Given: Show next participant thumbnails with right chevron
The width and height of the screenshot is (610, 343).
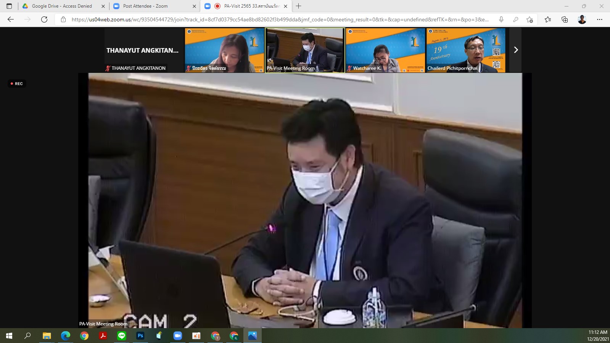Looking at the screenshot, I should coord(515,50).
